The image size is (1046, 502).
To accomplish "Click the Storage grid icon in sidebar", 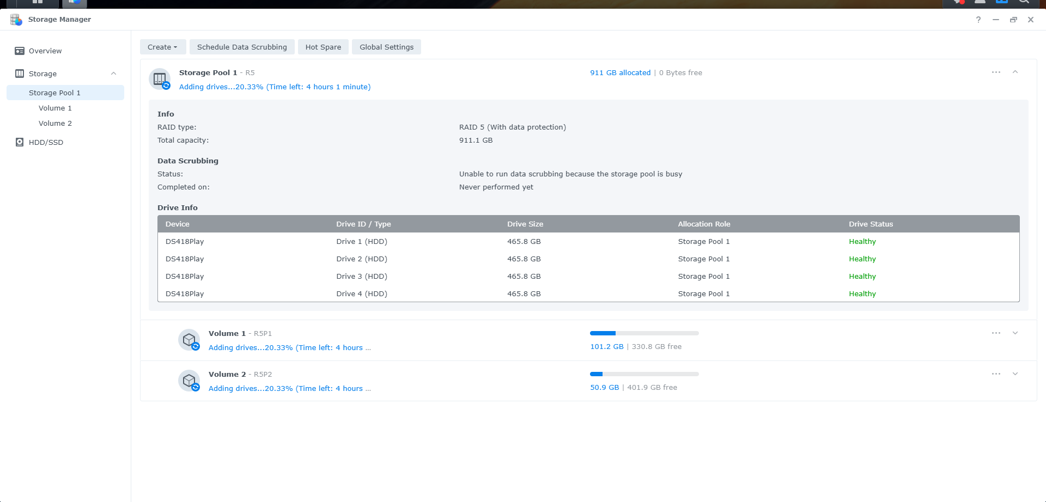I will pyautogui.click(x=20, y=74).
